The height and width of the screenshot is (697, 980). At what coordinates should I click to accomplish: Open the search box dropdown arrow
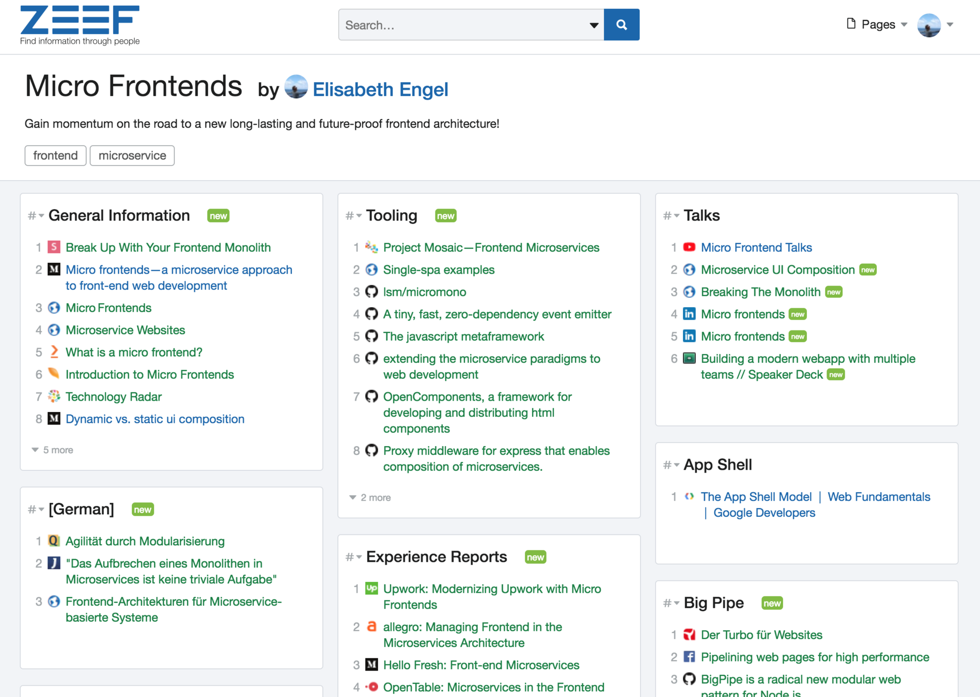point(594,25)
